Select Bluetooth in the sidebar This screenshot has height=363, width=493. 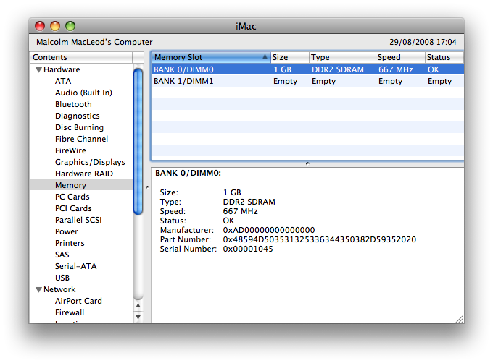point(73,104)
